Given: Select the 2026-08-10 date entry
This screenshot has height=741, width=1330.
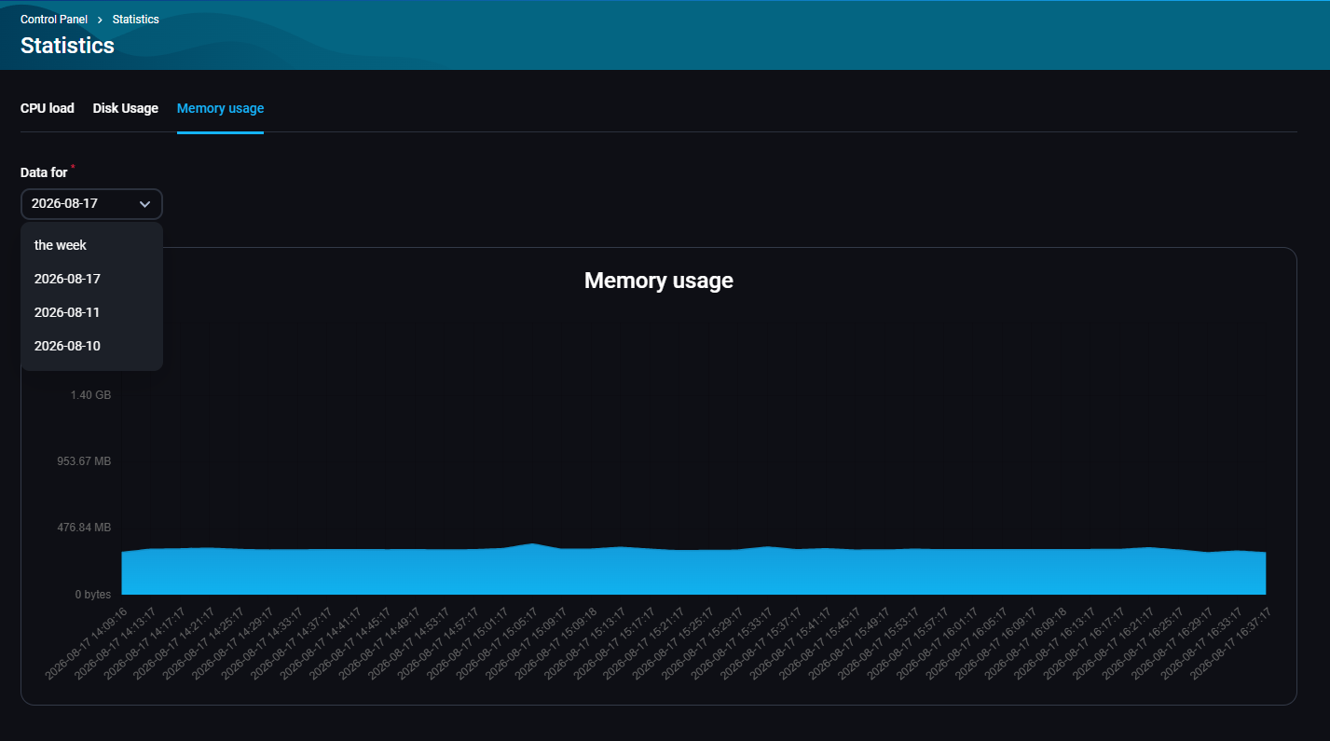Looking at the screenshot, I should [x=91, y=346].
